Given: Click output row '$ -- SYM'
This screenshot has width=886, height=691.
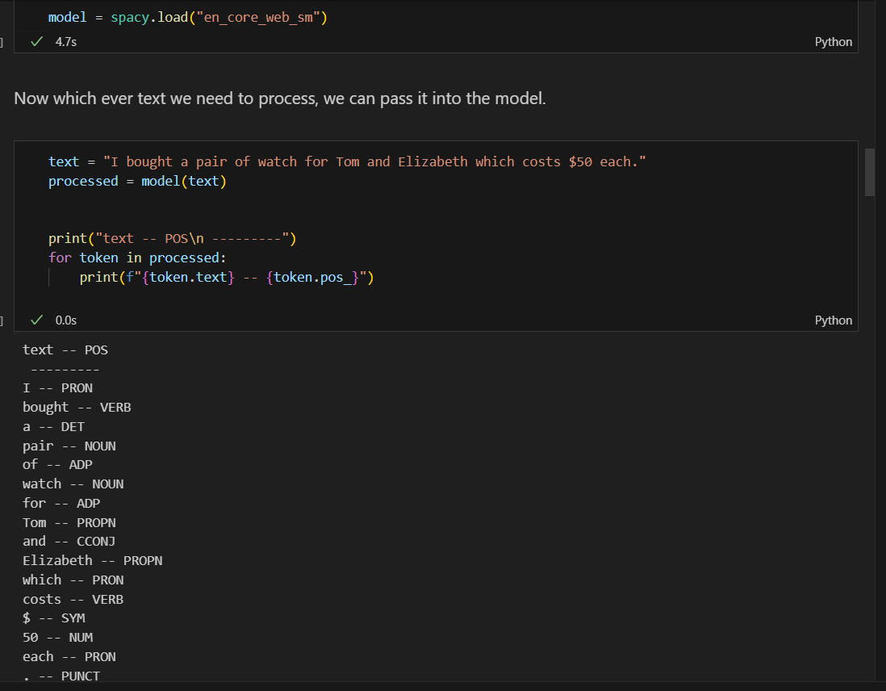Looking at the screenshot, I should pos(54,618).
